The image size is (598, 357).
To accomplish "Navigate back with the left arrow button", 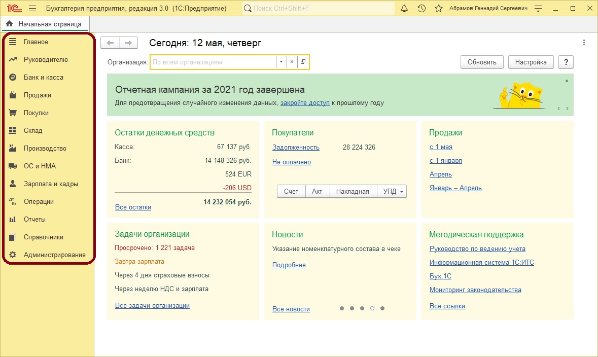I will pos(110,43).
